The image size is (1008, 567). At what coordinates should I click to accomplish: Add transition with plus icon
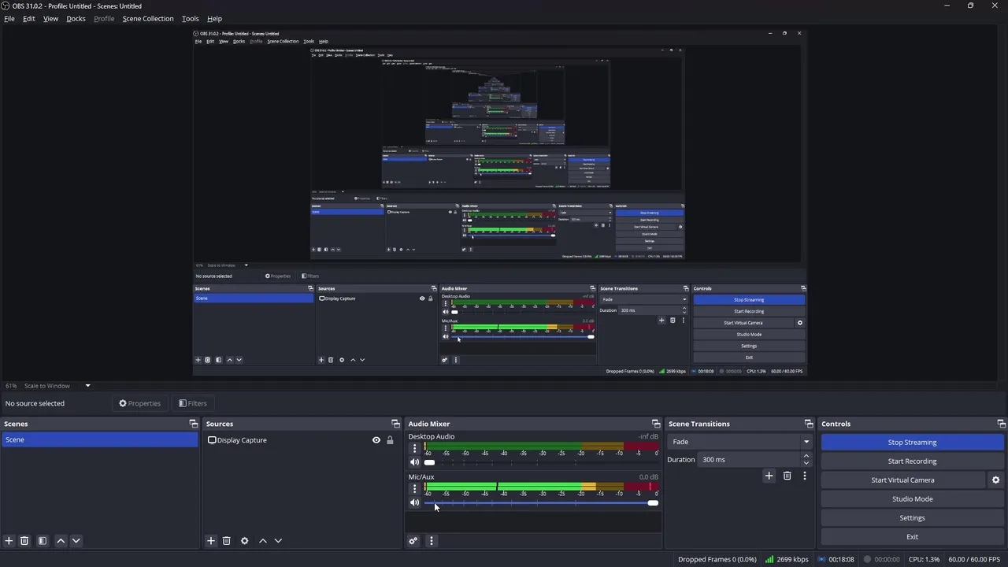tap(769, 476)
